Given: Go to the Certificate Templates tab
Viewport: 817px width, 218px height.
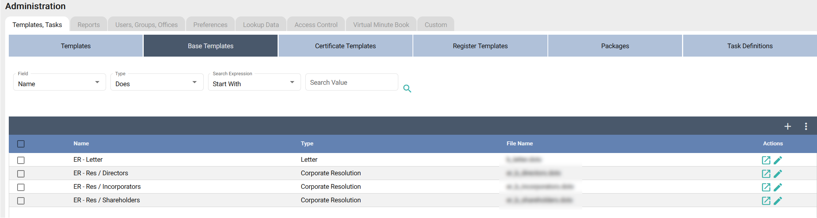Looking at the screenshot, I should pos(345,46).
